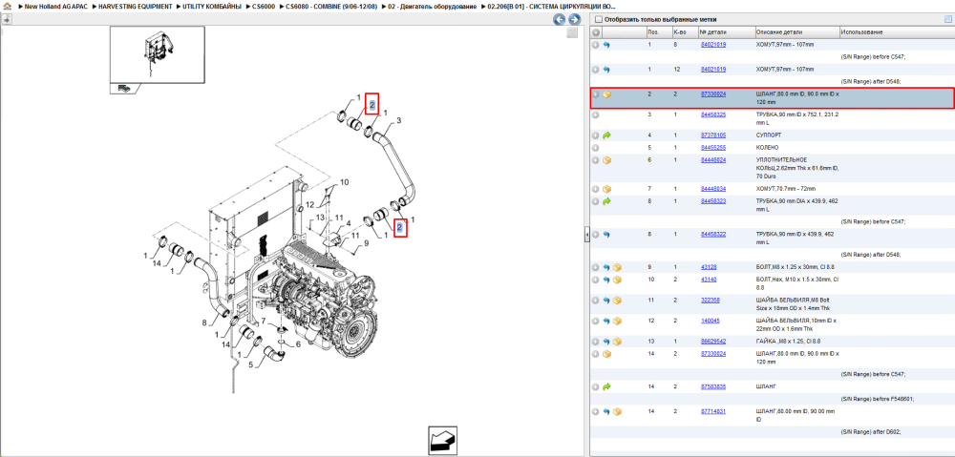This screenshot has width=955, height=457.
Task: Click the 'Использование' column header
Action: [897, 32]
